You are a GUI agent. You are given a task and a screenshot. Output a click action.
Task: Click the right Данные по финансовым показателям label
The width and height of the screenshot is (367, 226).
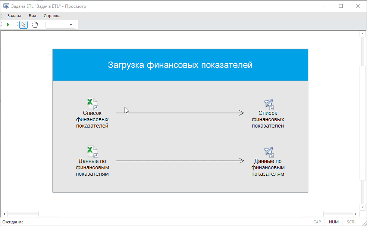(x=268, y=167)
